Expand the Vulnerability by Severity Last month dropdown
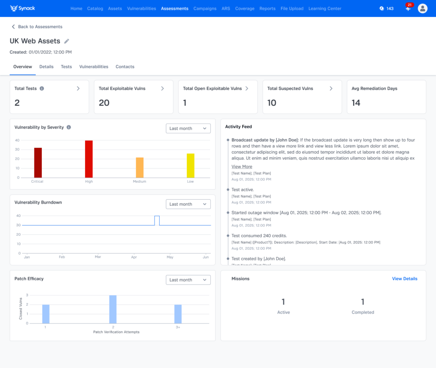The width and height of the screenshot is (436, 368). coord(188,129)
